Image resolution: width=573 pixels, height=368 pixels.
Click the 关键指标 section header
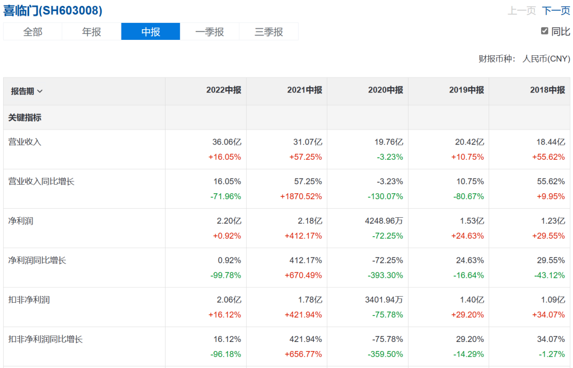24,118
